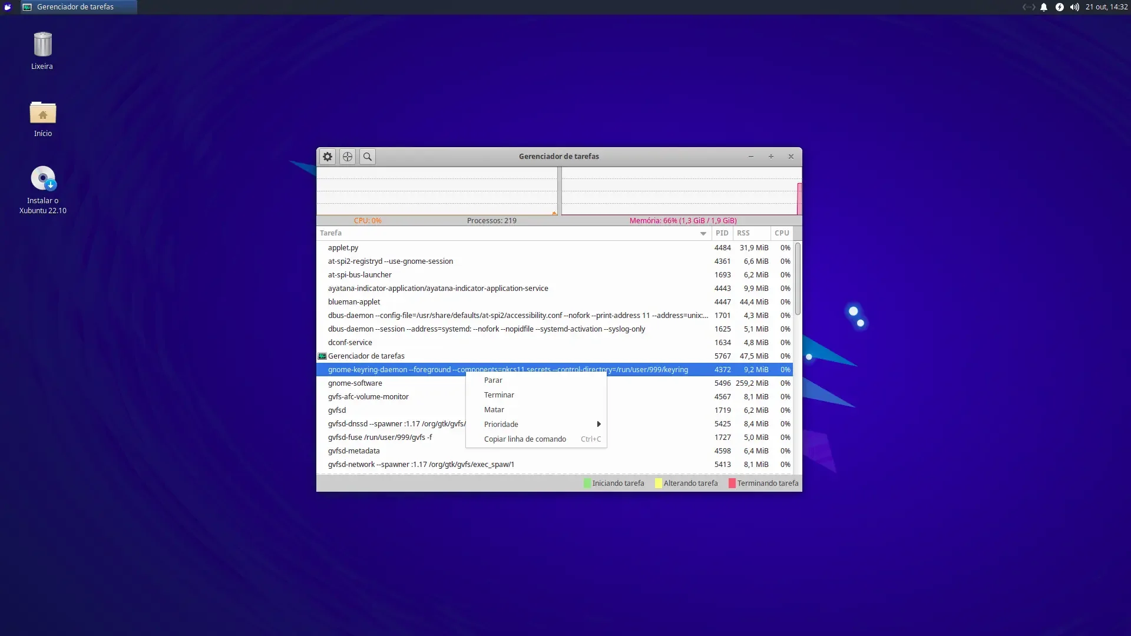
Task: Select the gvfs-afc-volume-monitor process
Action: point(554,397)
